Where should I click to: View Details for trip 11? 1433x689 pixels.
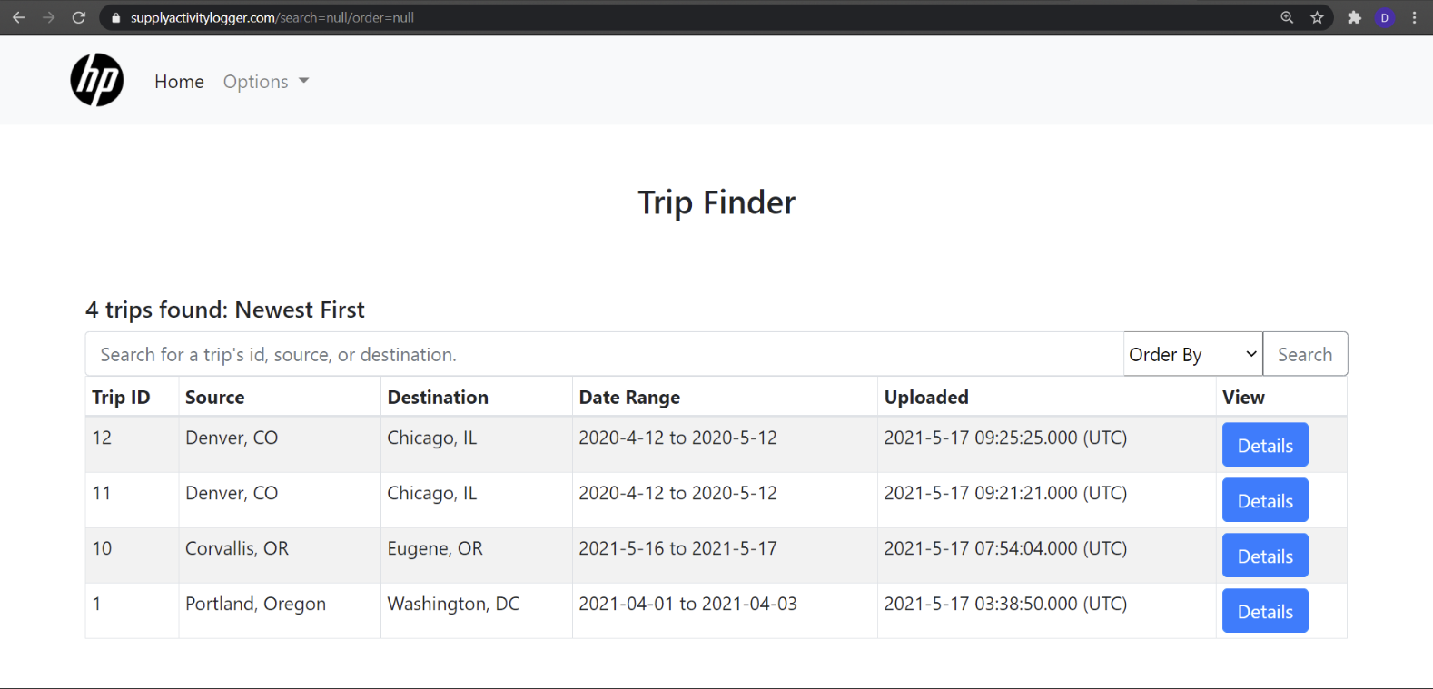1264,500
